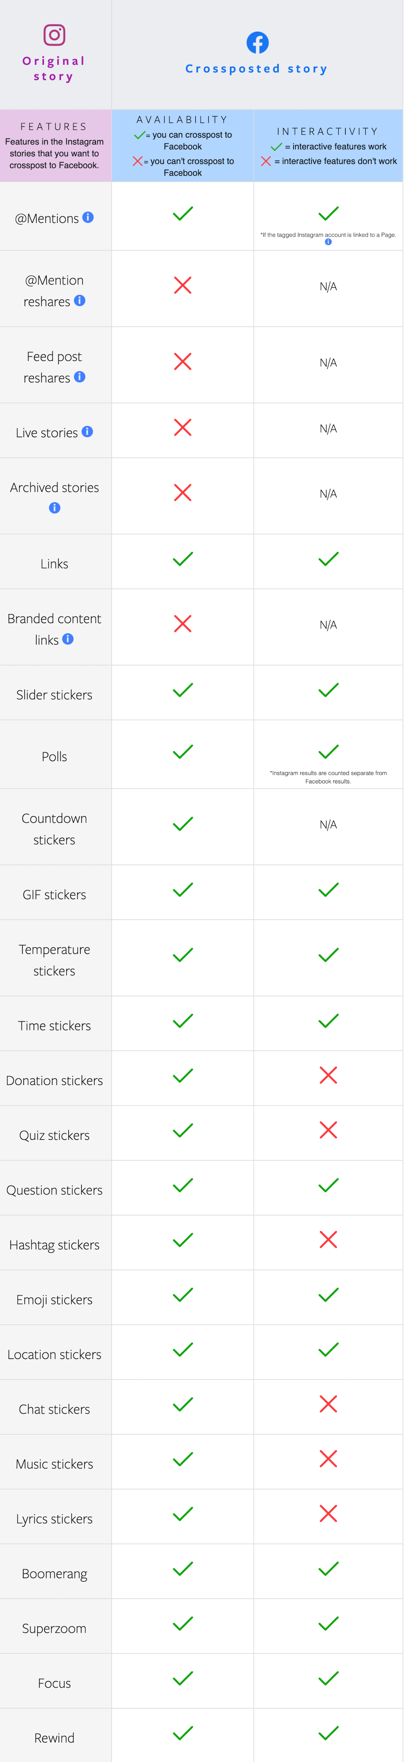Viewport: 404px width, 1762px height.
Task: Click red X for Quiz stickers interactivity
Action: point(328,1130)
